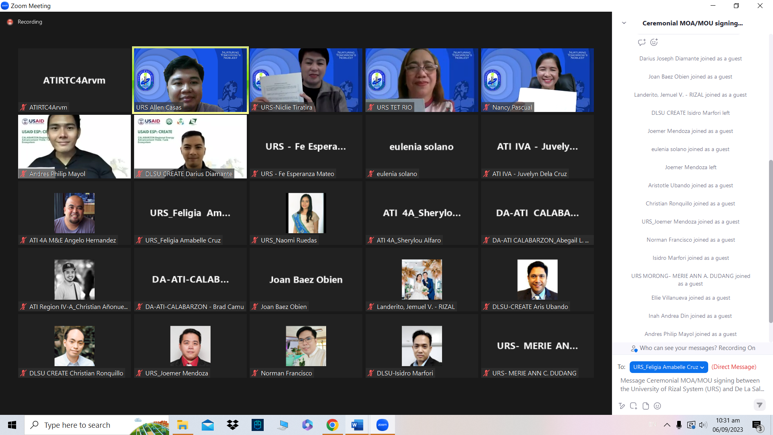Select the URS_Naomi Ruedas participant tile
This screenshot has height=435, width=773.
[x=306, y=213]
